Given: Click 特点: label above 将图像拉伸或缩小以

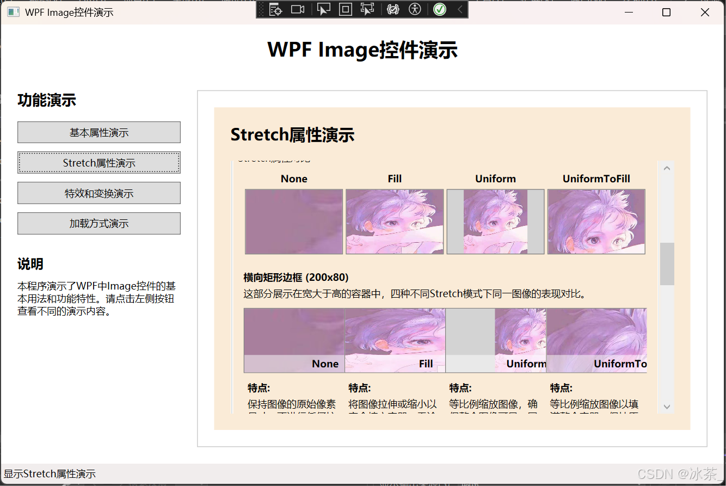Looking at the screenshot, I should [x=360, y=388].
